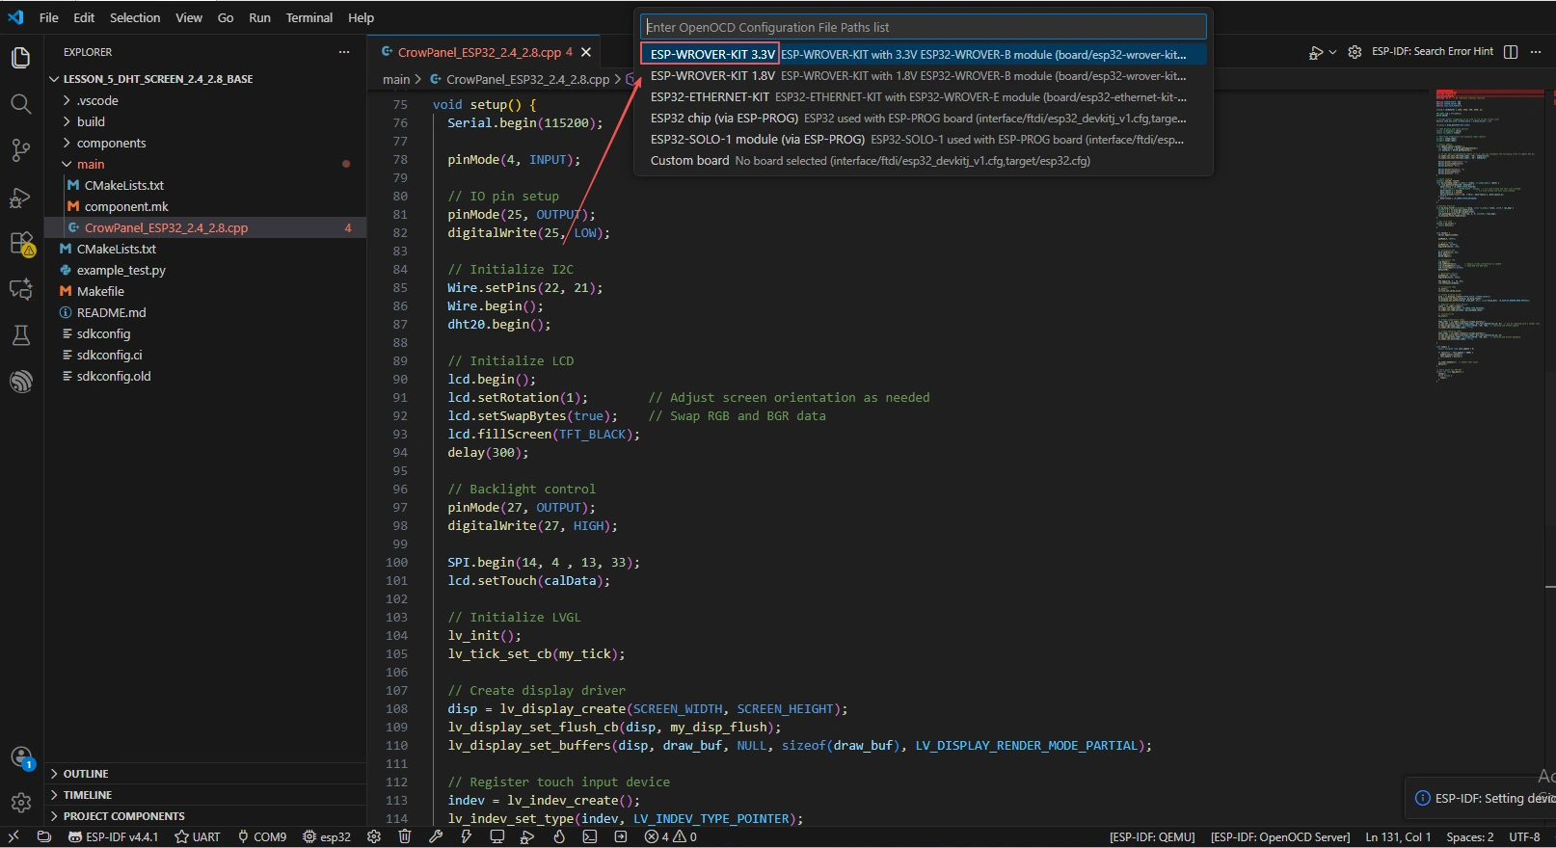
Task: Open the run/debug dropdown arrow
Action: pos(1332,52)
